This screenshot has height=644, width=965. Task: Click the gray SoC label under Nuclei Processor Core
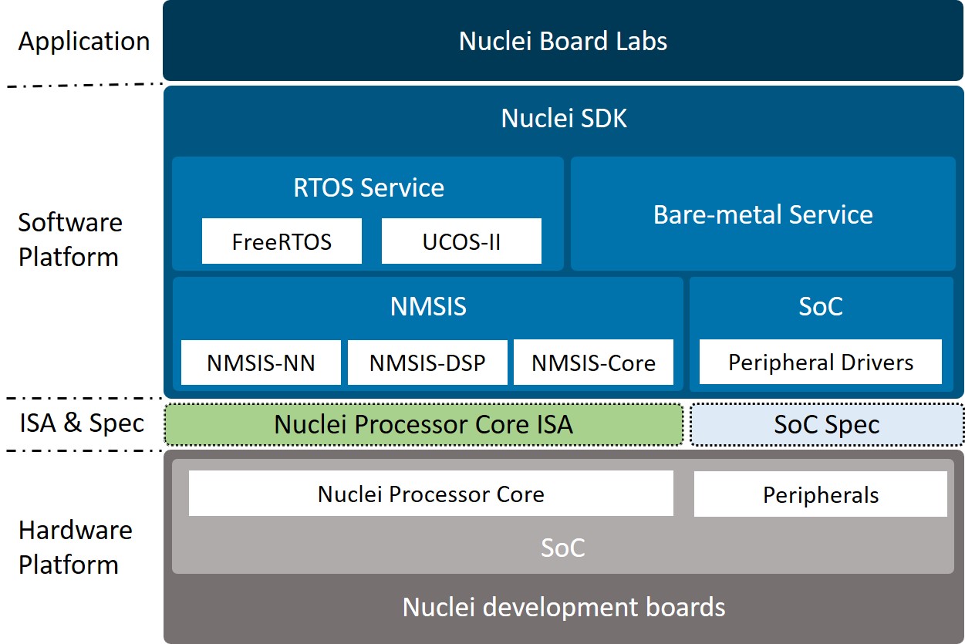(562, 548)
